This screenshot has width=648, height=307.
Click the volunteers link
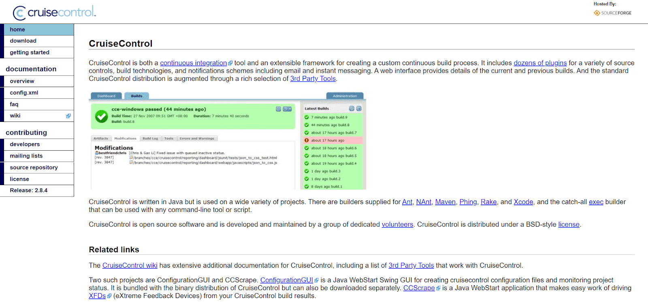397,225
